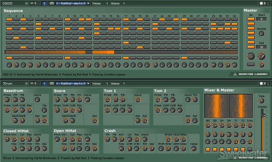272x162 pixels.
Task: Click the sequencer Start value field
Action: click(x=261, y=19)
